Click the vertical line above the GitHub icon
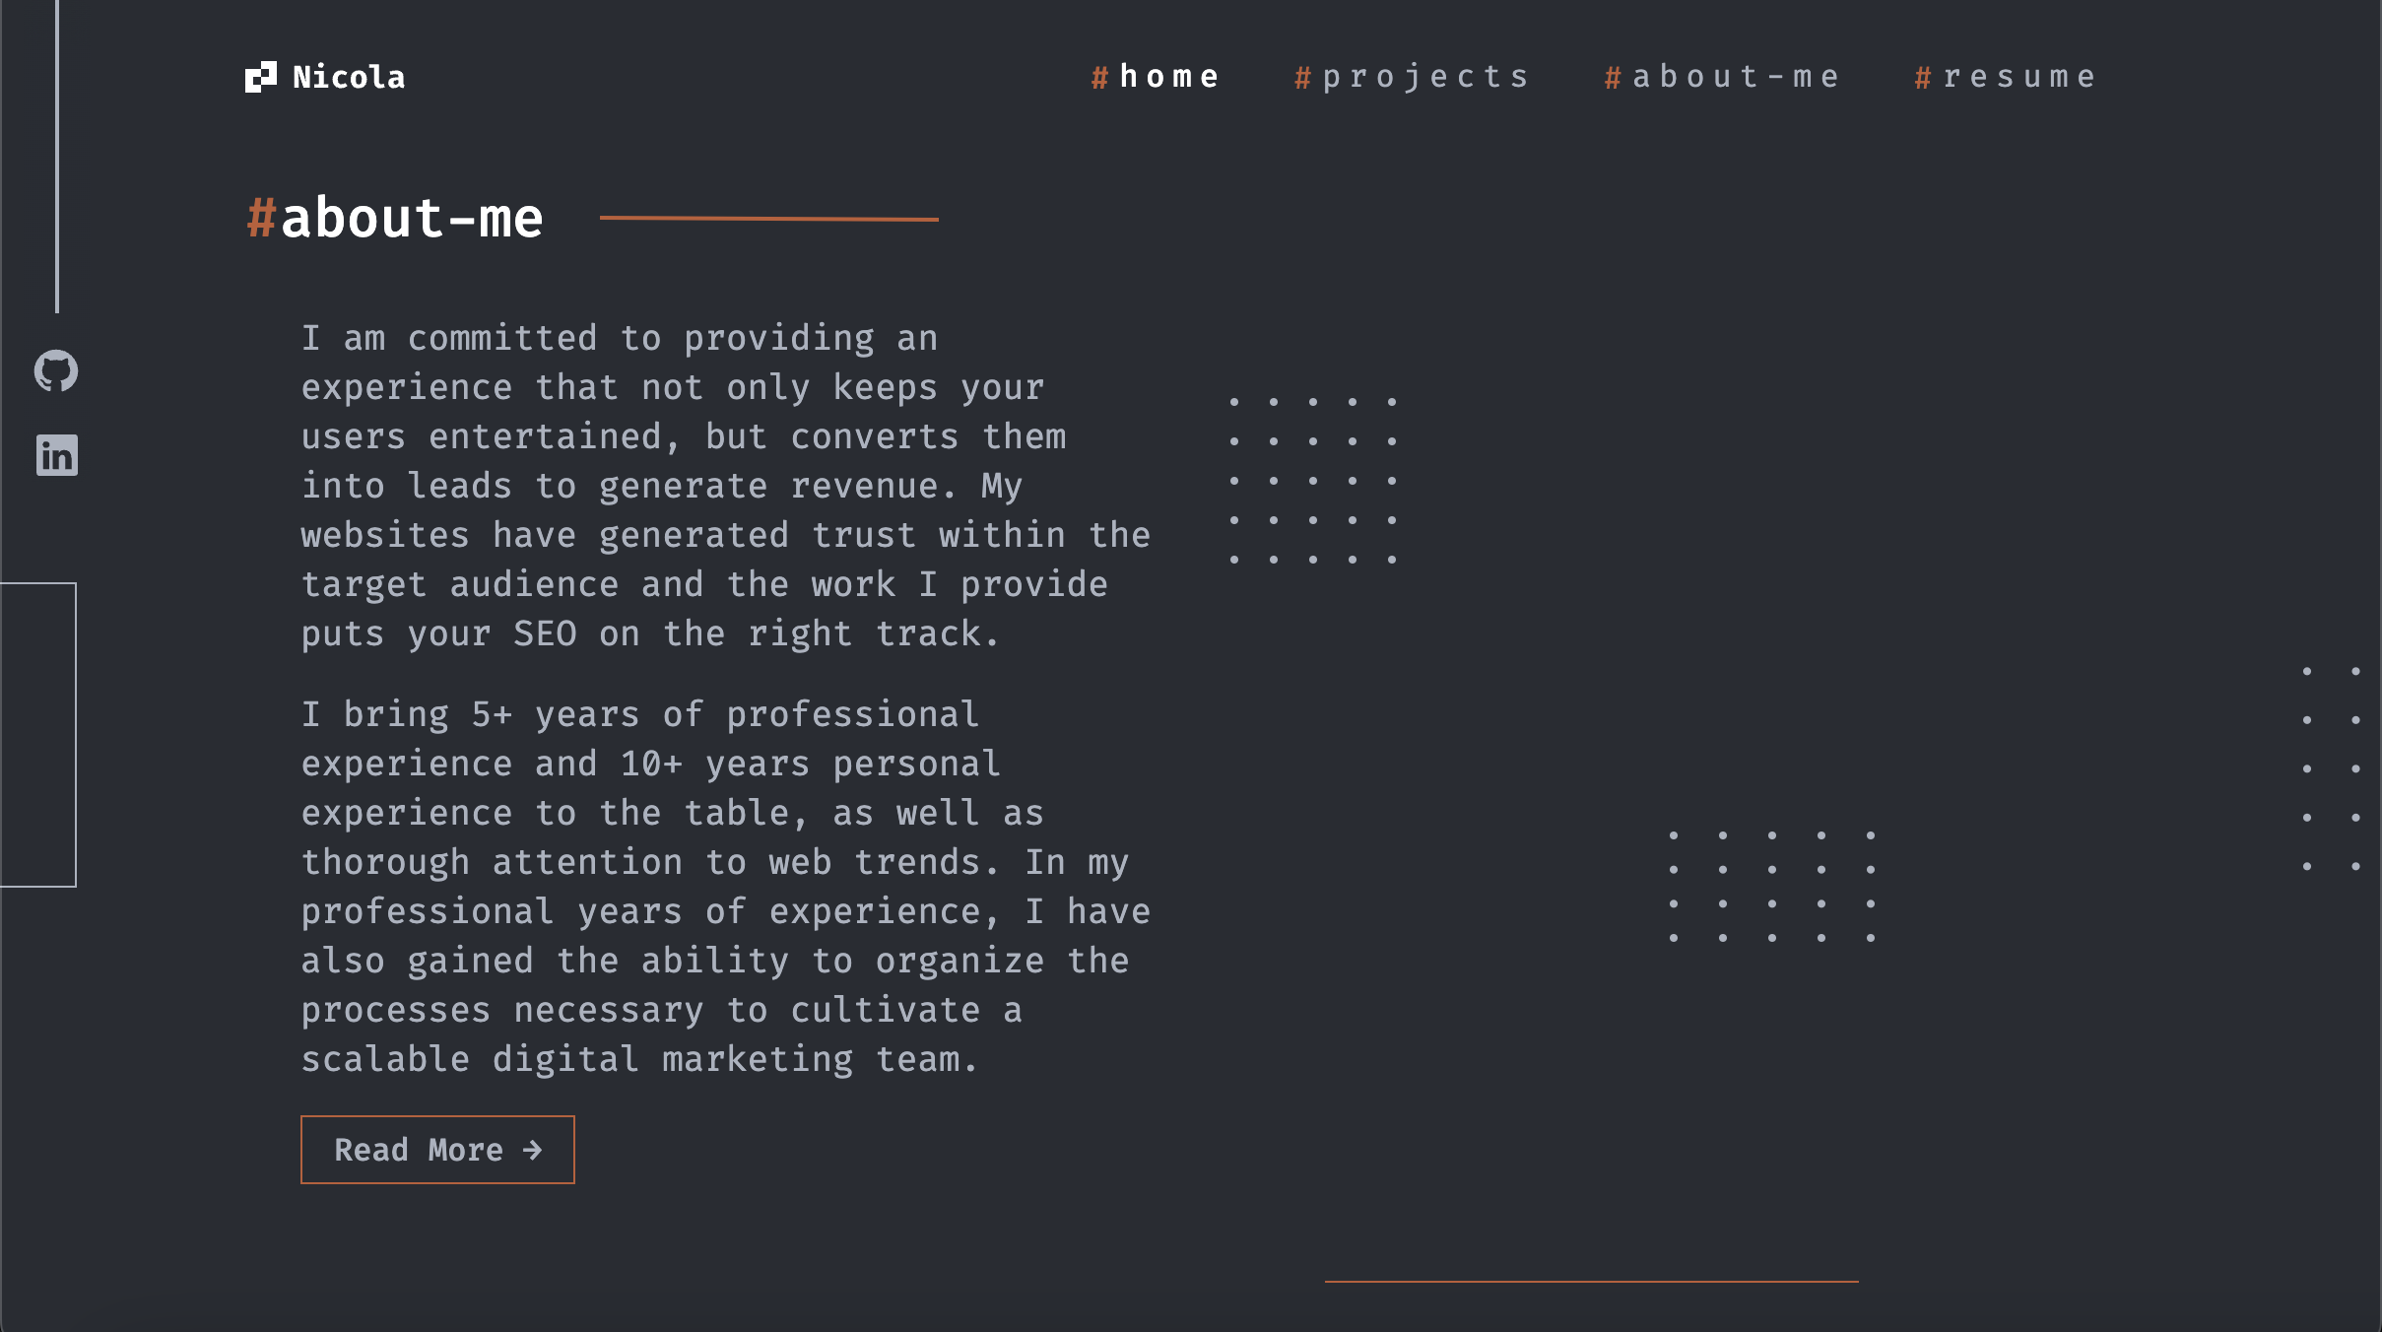 coord(57,157)
